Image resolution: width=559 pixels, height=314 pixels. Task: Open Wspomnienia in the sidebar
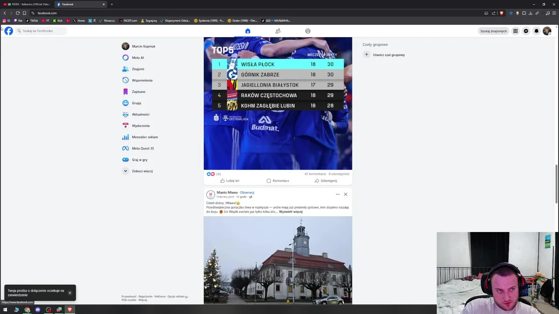[137, 80]
